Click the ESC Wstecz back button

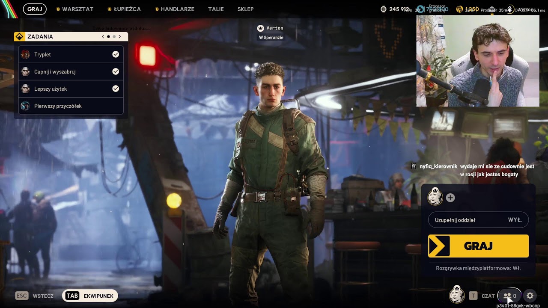(35, 296)
